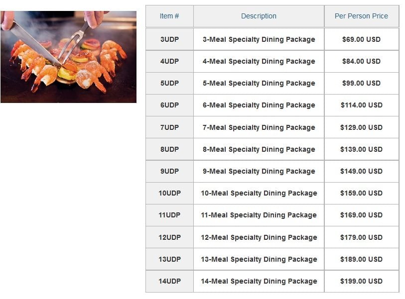
Task: Select item code 3UDP
Action: pyautogui.click(x=169, y=39)
